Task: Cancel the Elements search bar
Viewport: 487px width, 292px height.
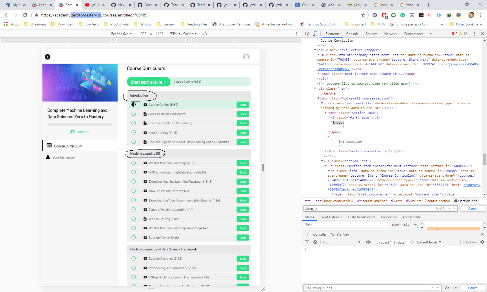Action: pos(473,209)
